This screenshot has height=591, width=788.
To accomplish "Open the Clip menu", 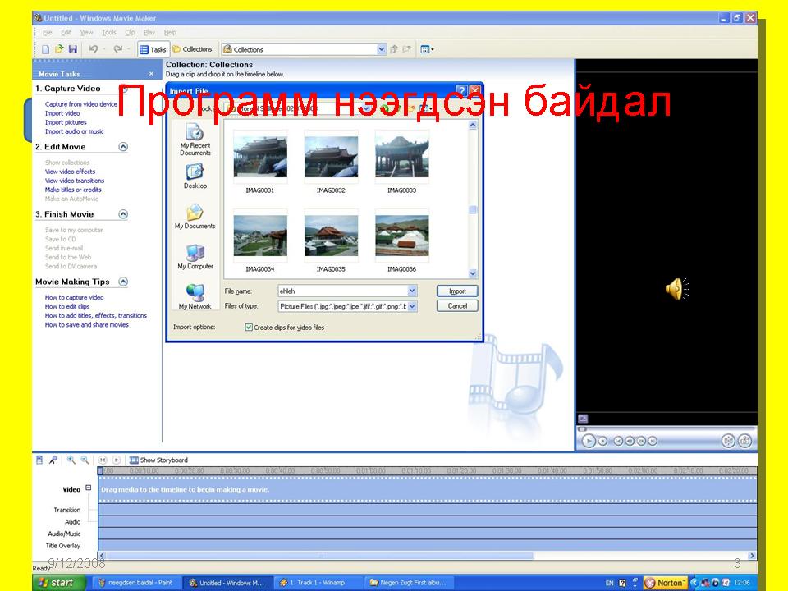I will click(130, 33).
